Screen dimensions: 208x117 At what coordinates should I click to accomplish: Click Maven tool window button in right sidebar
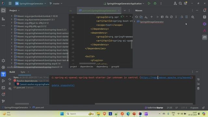coord(204,37)
